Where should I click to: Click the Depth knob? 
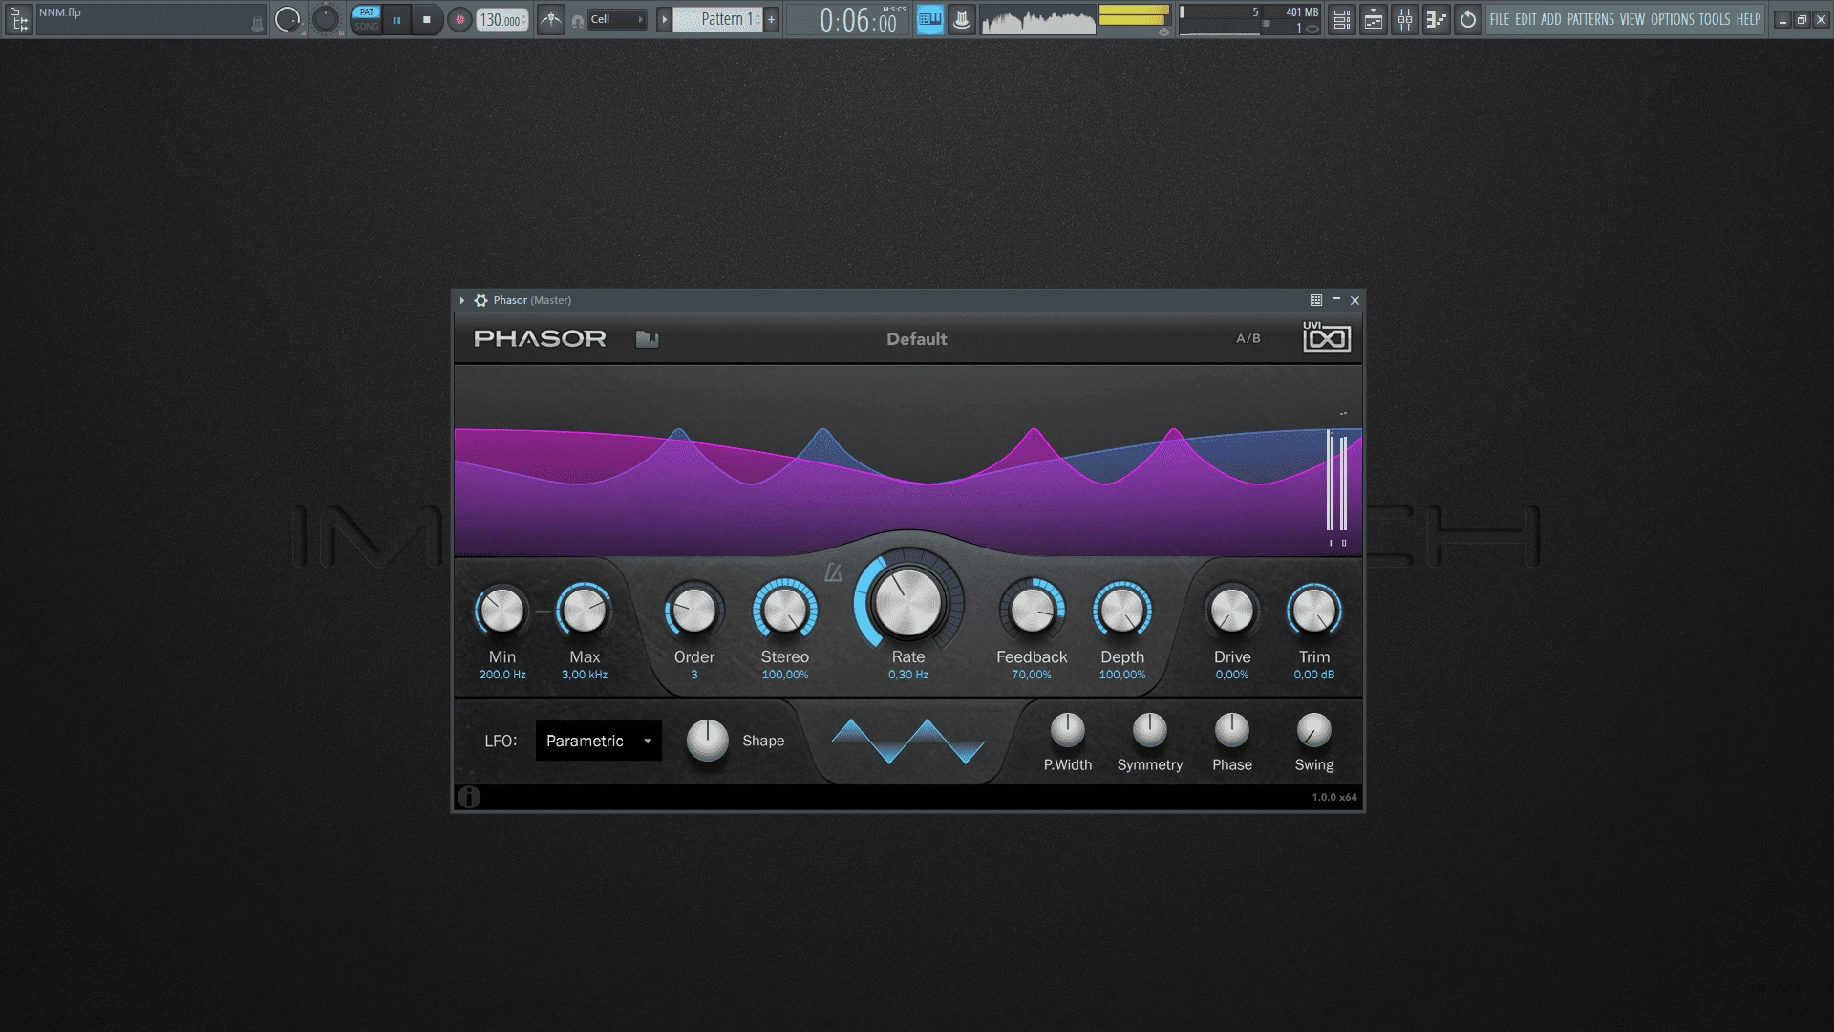(x=1122, y=610)
